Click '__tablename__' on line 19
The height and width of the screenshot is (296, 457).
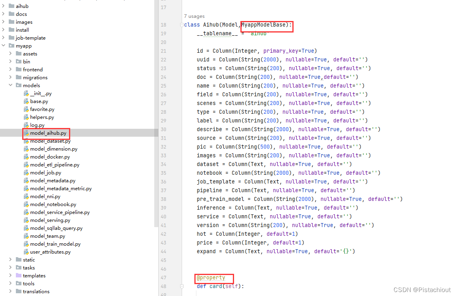217,33
